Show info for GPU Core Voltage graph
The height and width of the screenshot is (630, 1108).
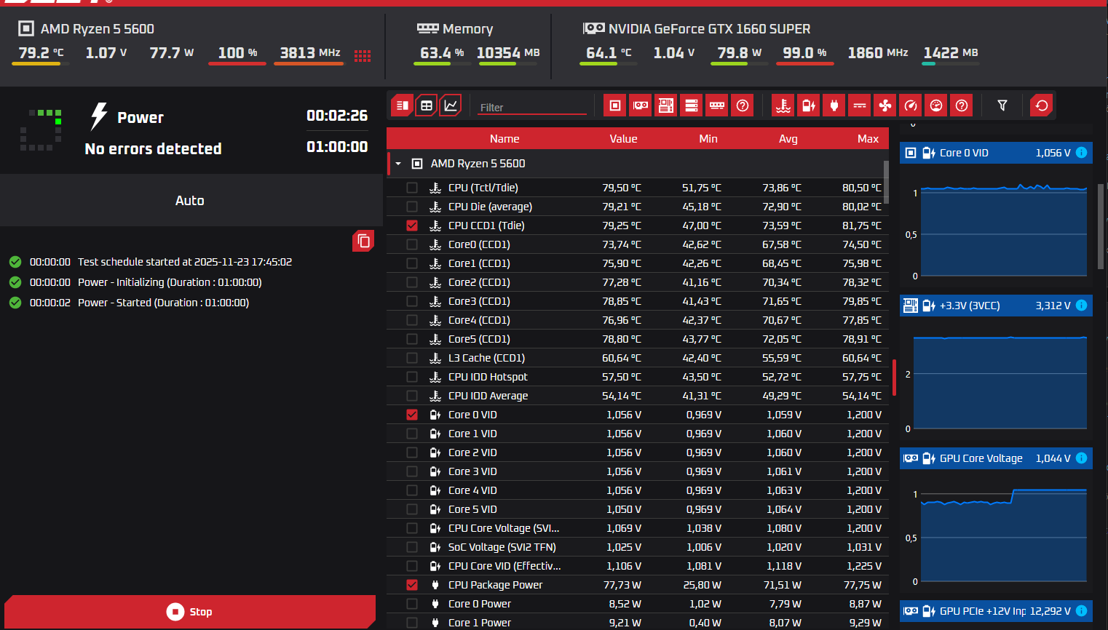[x=1081, y=458]
